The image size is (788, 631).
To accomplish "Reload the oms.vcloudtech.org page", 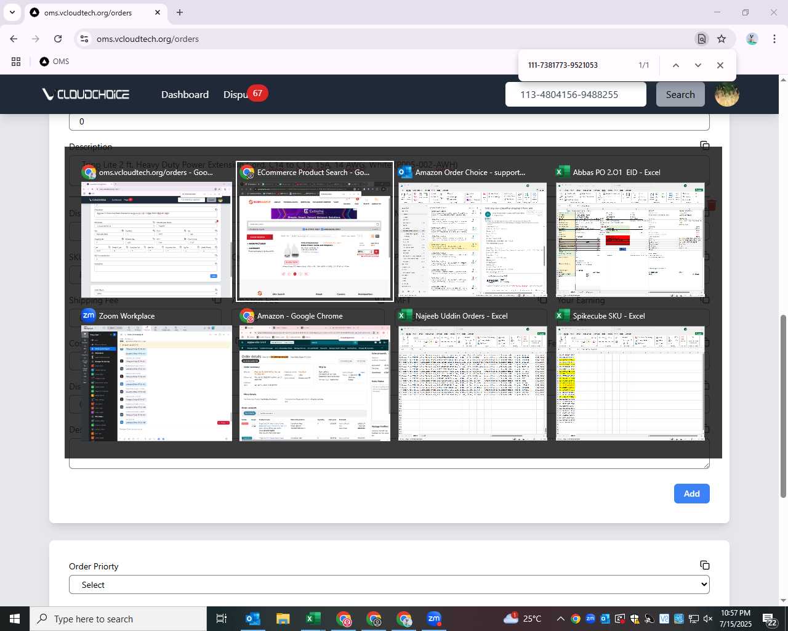I will pyautogui.click(x=58, y=39).
